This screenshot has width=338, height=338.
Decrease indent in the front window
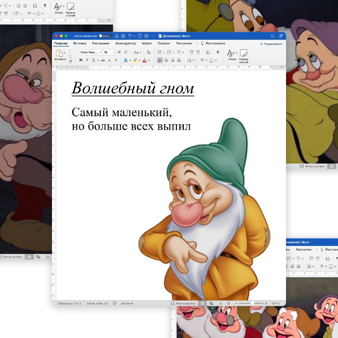[191, 52]
